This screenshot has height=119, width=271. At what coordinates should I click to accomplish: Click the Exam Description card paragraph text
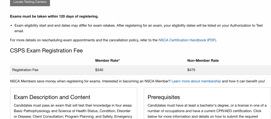(73, 111)
